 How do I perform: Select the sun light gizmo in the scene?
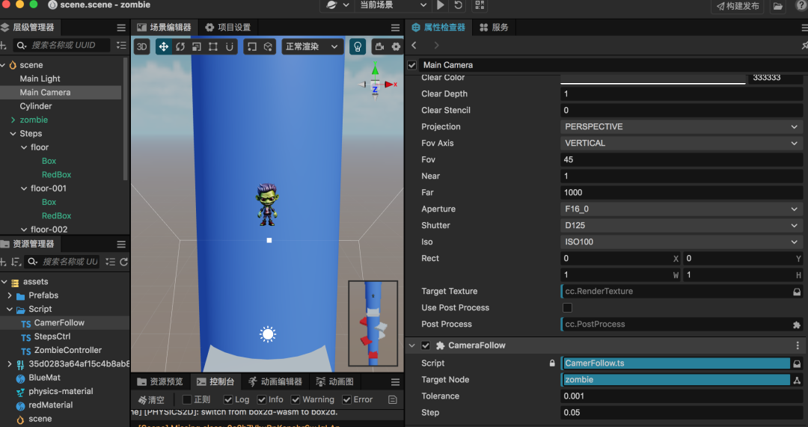point(267,334)
